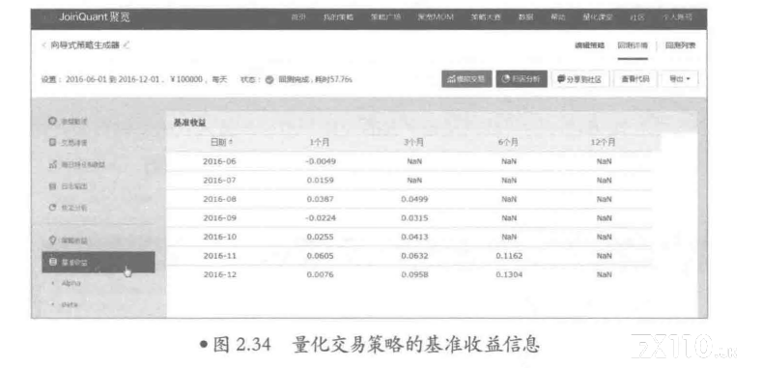Open 首页 in the top navigation
This screenshot has width=762, height=368.
point(297,17)
